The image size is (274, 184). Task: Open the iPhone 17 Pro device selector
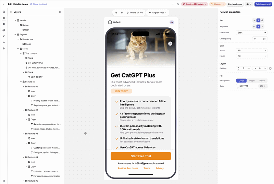pyautogui.click(x=135, y=13)
